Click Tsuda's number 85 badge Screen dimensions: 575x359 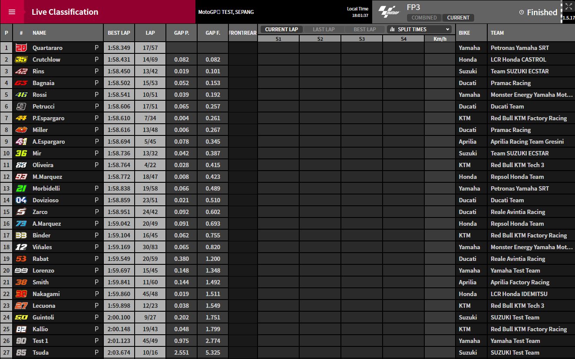coord(21,352)
